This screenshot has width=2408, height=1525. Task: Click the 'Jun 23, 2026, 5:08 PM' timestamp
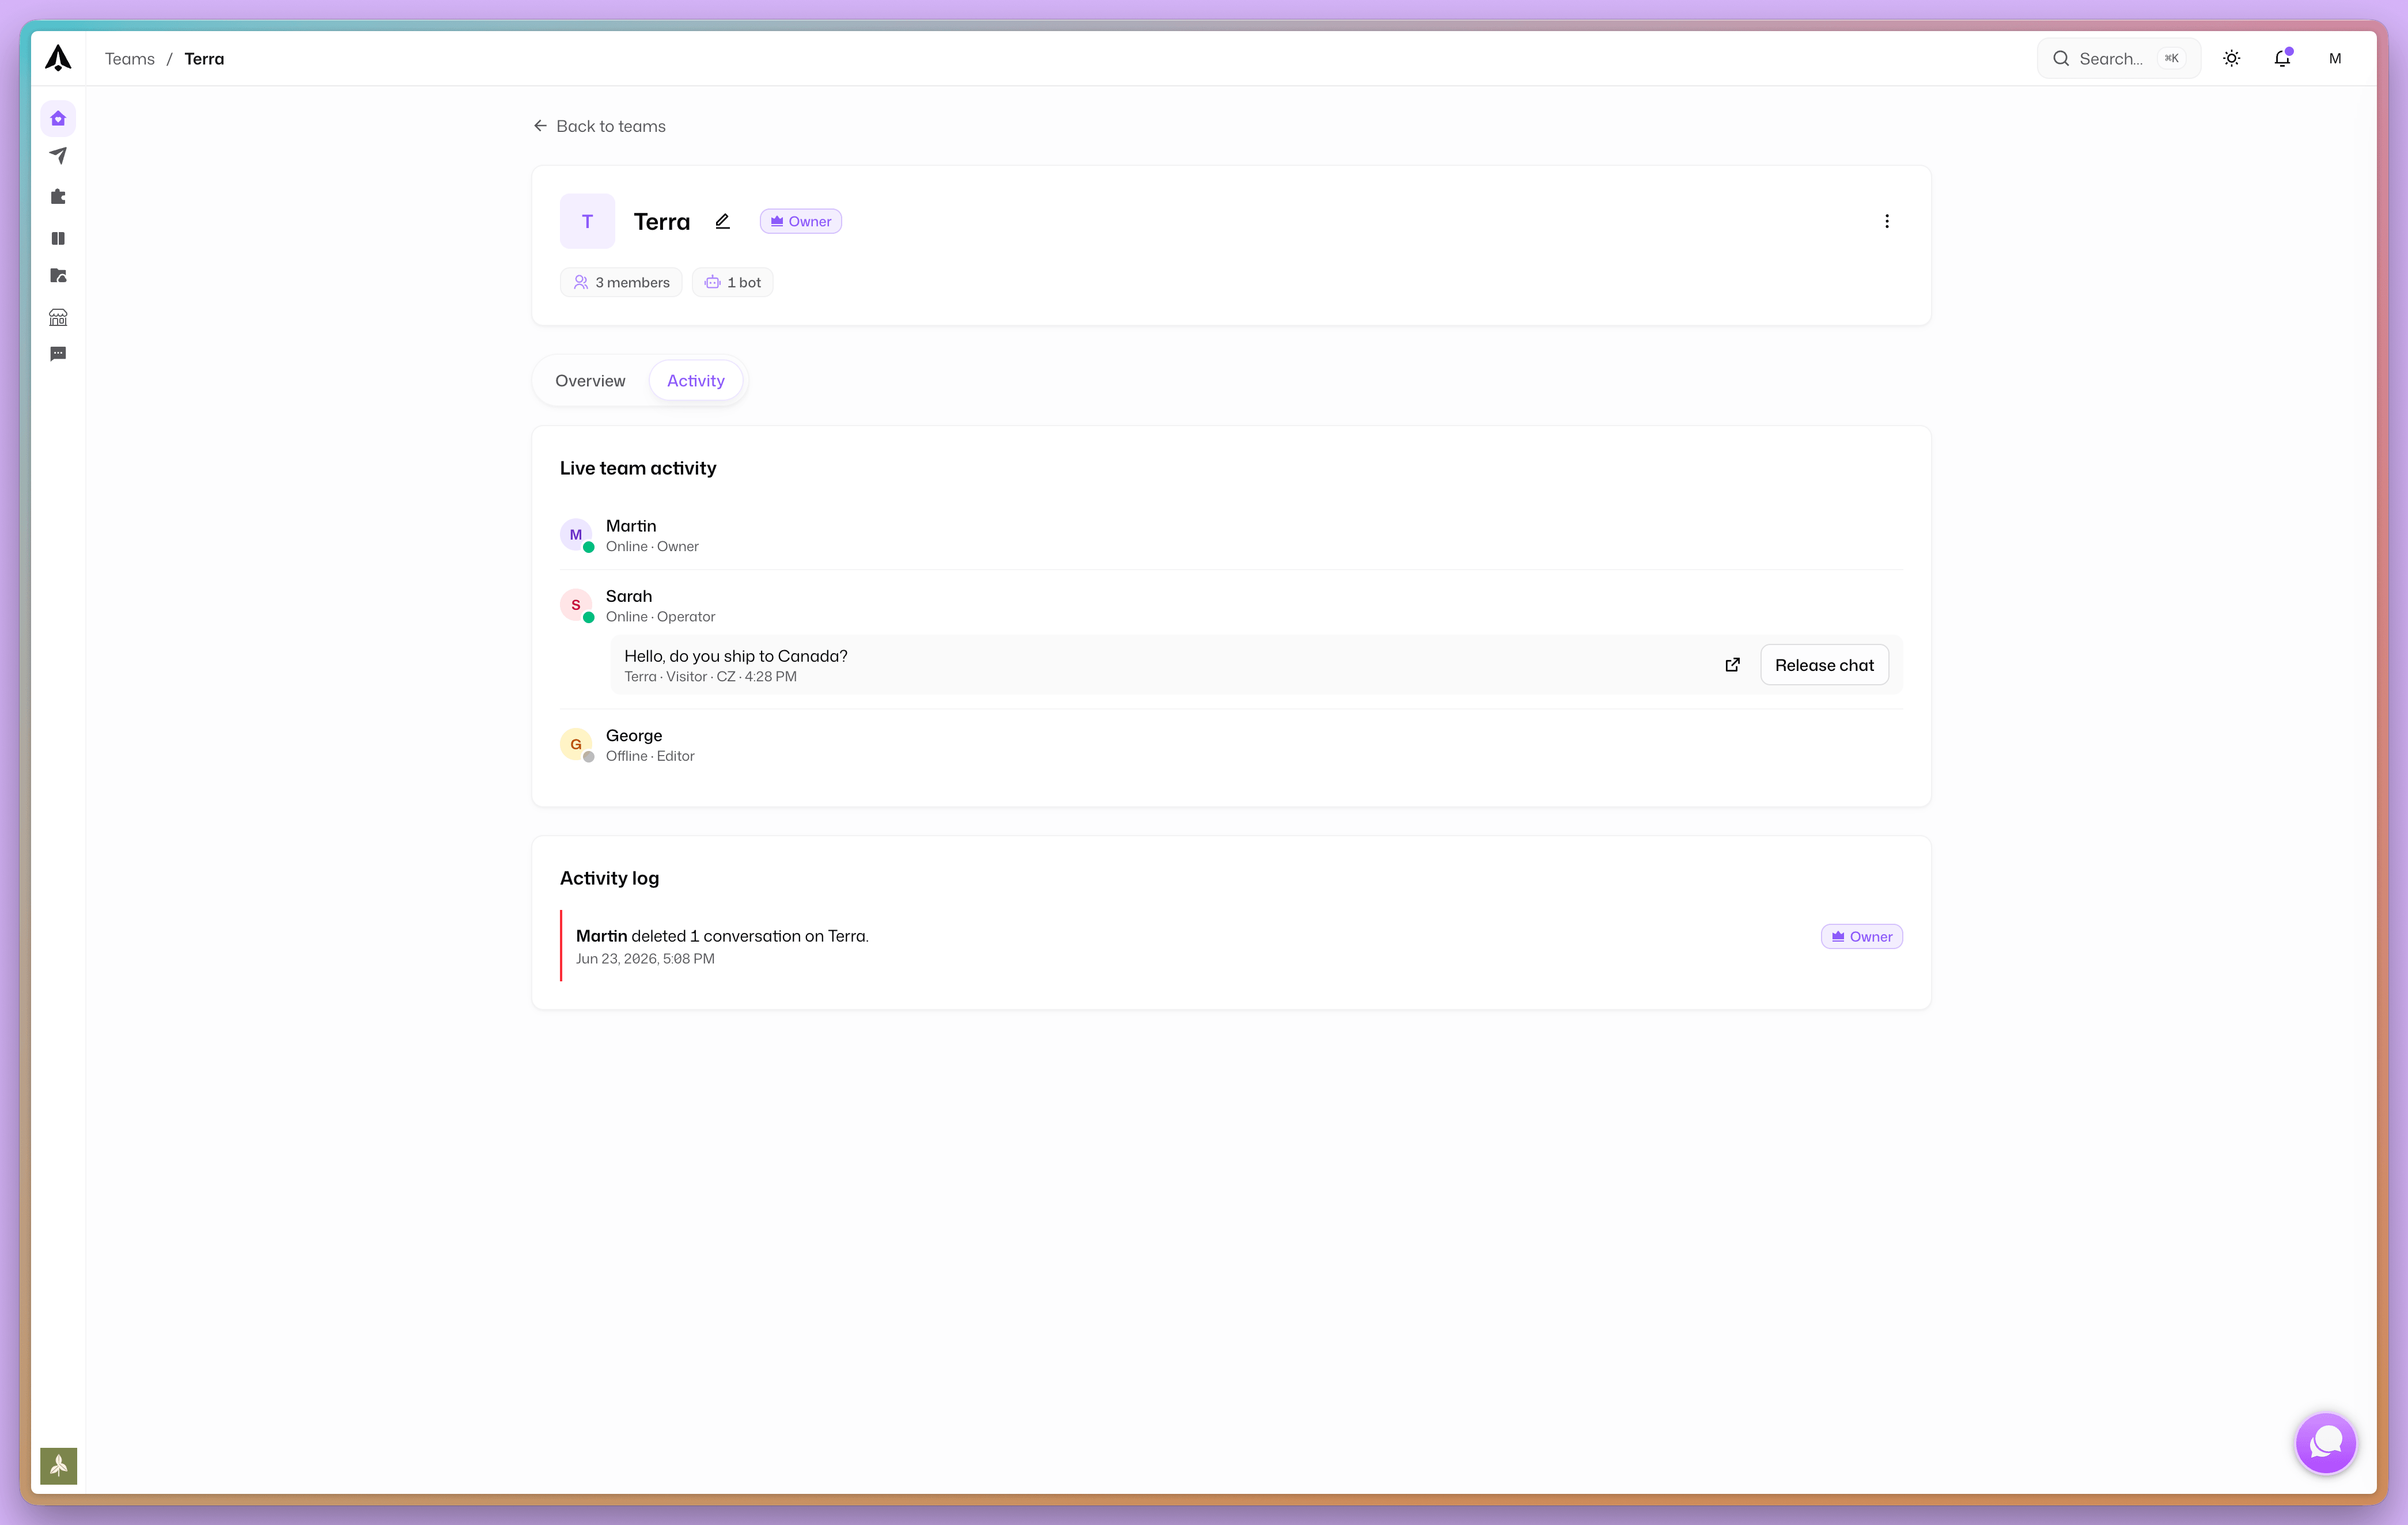pos(645,959)
